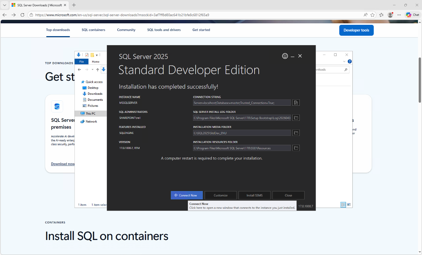Copy the connection string using its icon
The image size is (422, 255).
pyautogui.click(x=296, y=103)
